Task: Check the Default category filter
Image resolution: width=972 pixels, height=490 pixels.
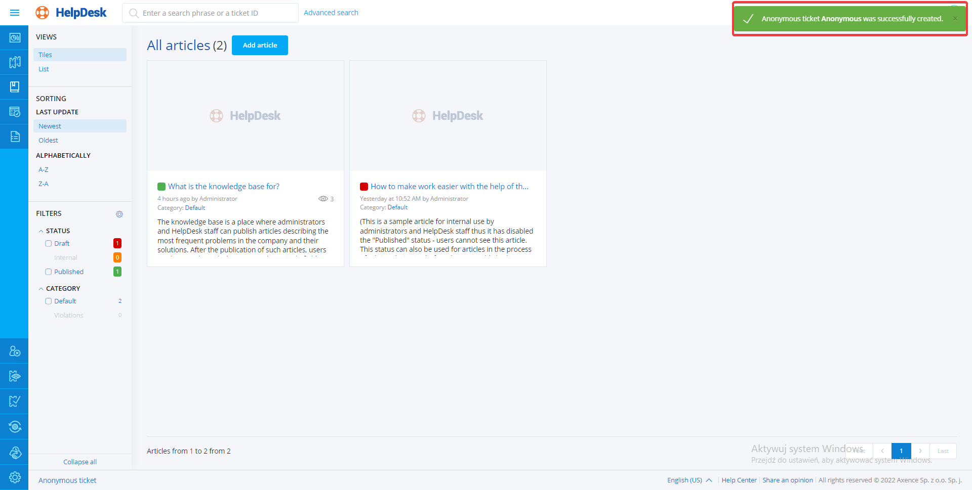Action: click(x=49, y=301)
